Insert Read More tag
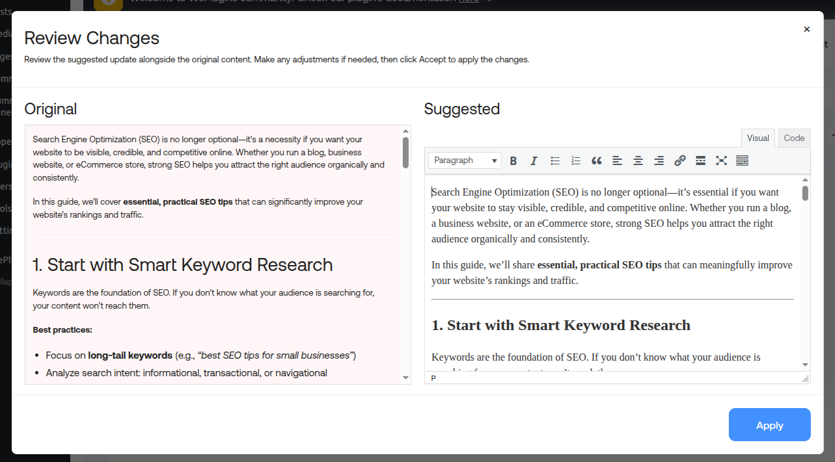 701,160
